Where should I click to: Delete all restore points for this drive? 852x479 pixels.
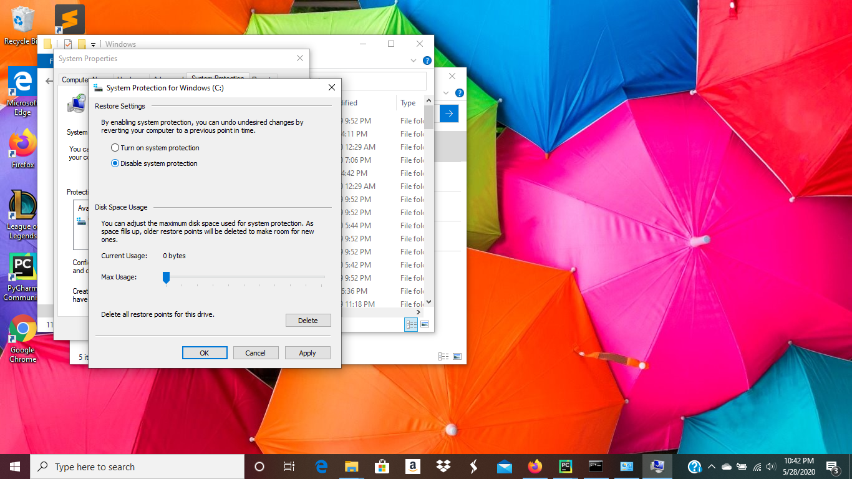(x=308, y=320)
